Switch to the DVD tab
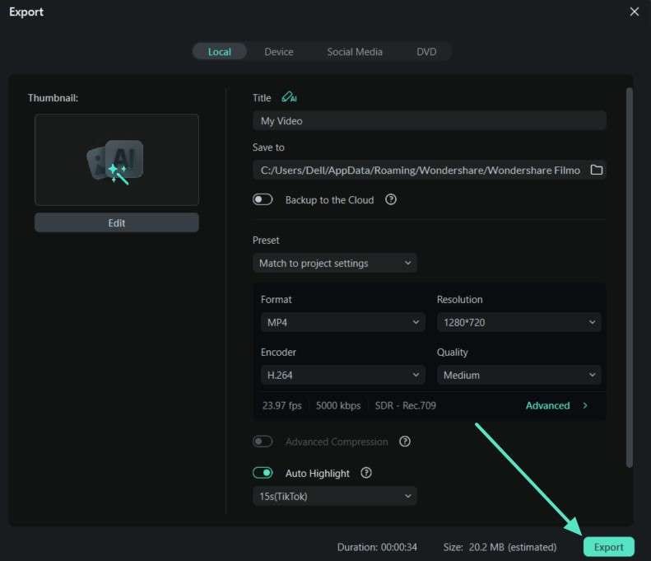This screenshot has height=561, width=651. coord(426,52)
